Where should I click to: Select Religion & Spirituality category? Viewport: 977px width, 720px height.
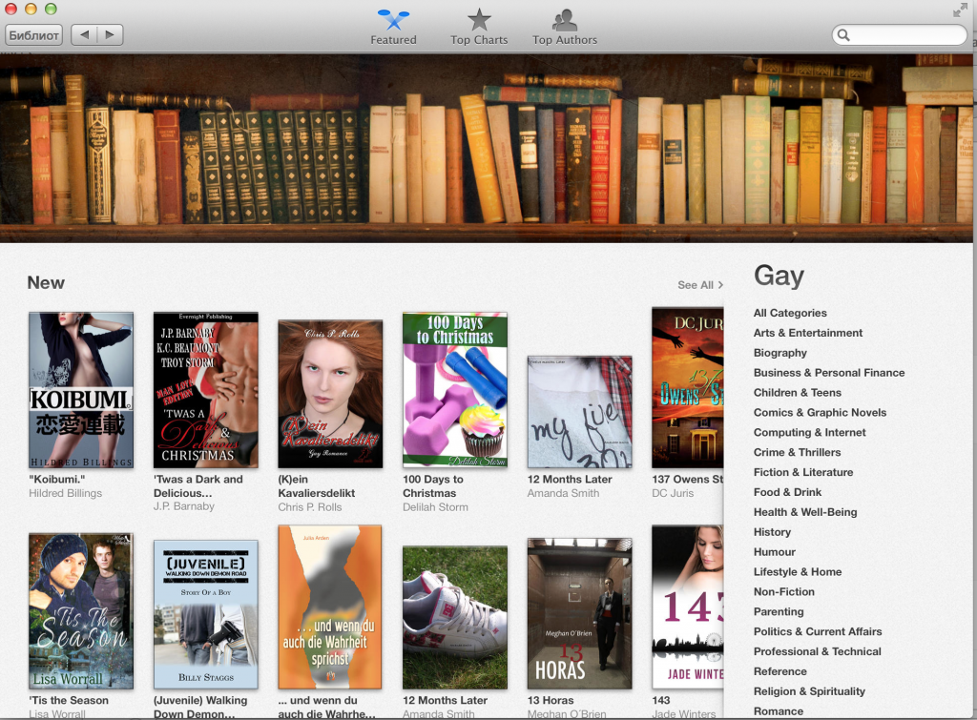coord(809,691)
